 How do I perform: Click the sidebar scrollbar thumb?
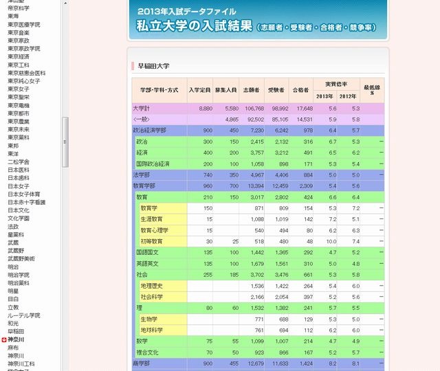[65, 142]
